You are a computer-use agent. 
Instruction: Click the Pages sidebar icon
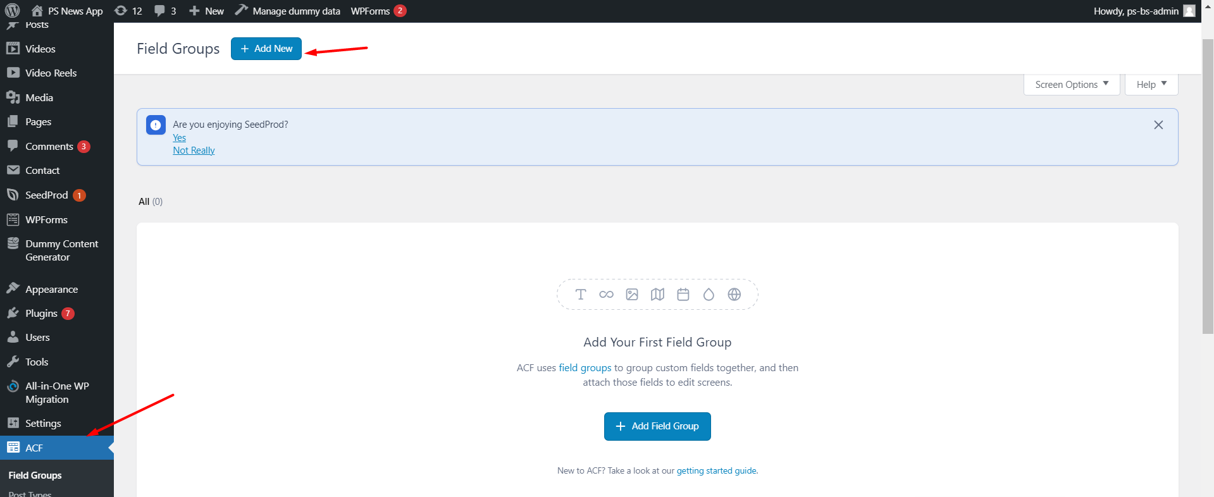pyautogui.click(x=13, y=121)
